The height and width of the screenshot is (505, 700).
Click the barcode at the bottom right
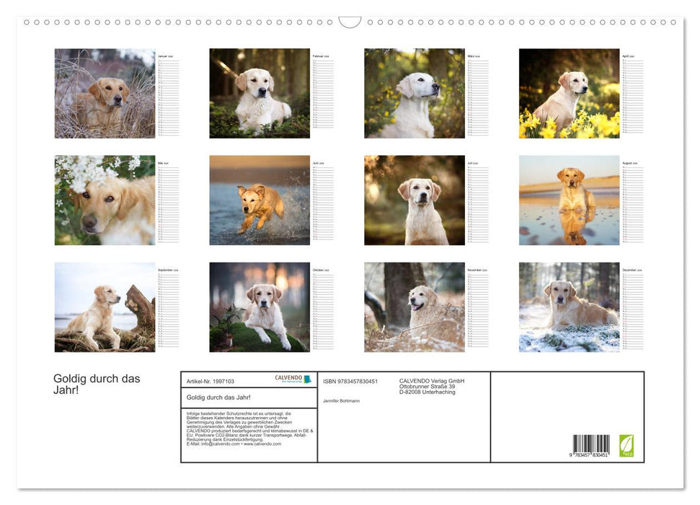[x=591, y=444]
